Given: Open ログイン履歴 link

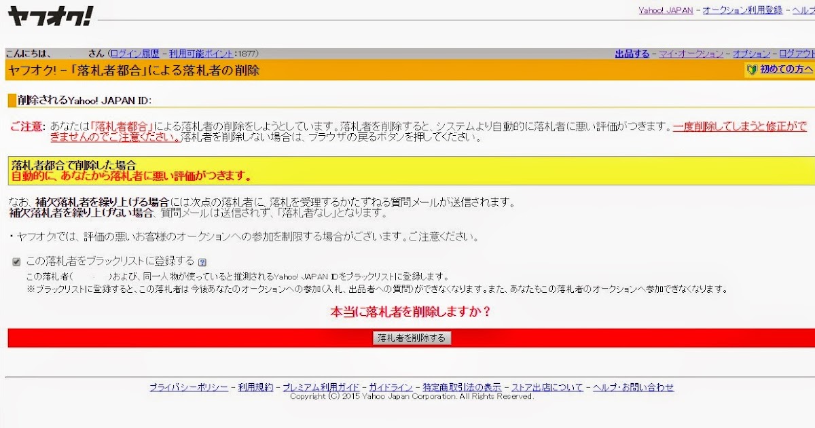Looking at the screenshot, I should coord(134,53).
